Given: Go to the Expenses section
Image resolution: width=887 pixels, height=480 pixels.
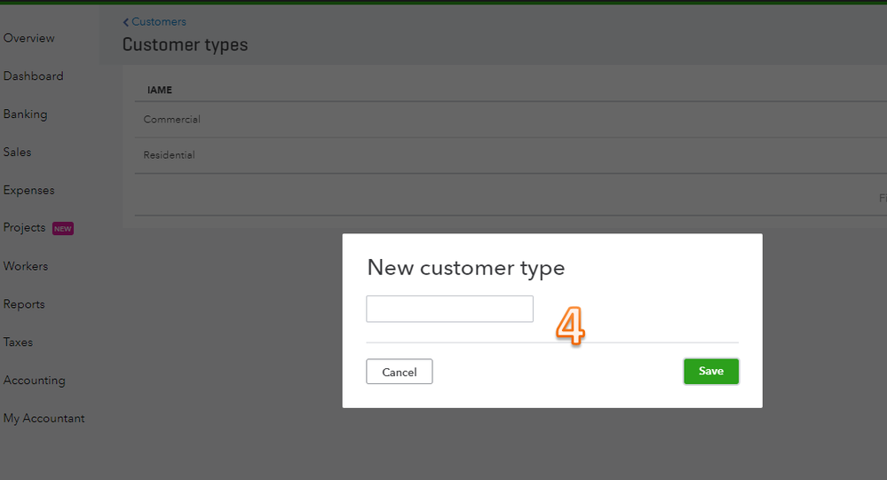Looking at the screenshot, I should pos(29,191).
